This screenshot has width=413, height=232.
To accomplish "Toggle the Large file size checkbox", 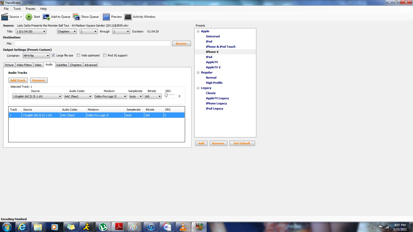I will 53,55.
